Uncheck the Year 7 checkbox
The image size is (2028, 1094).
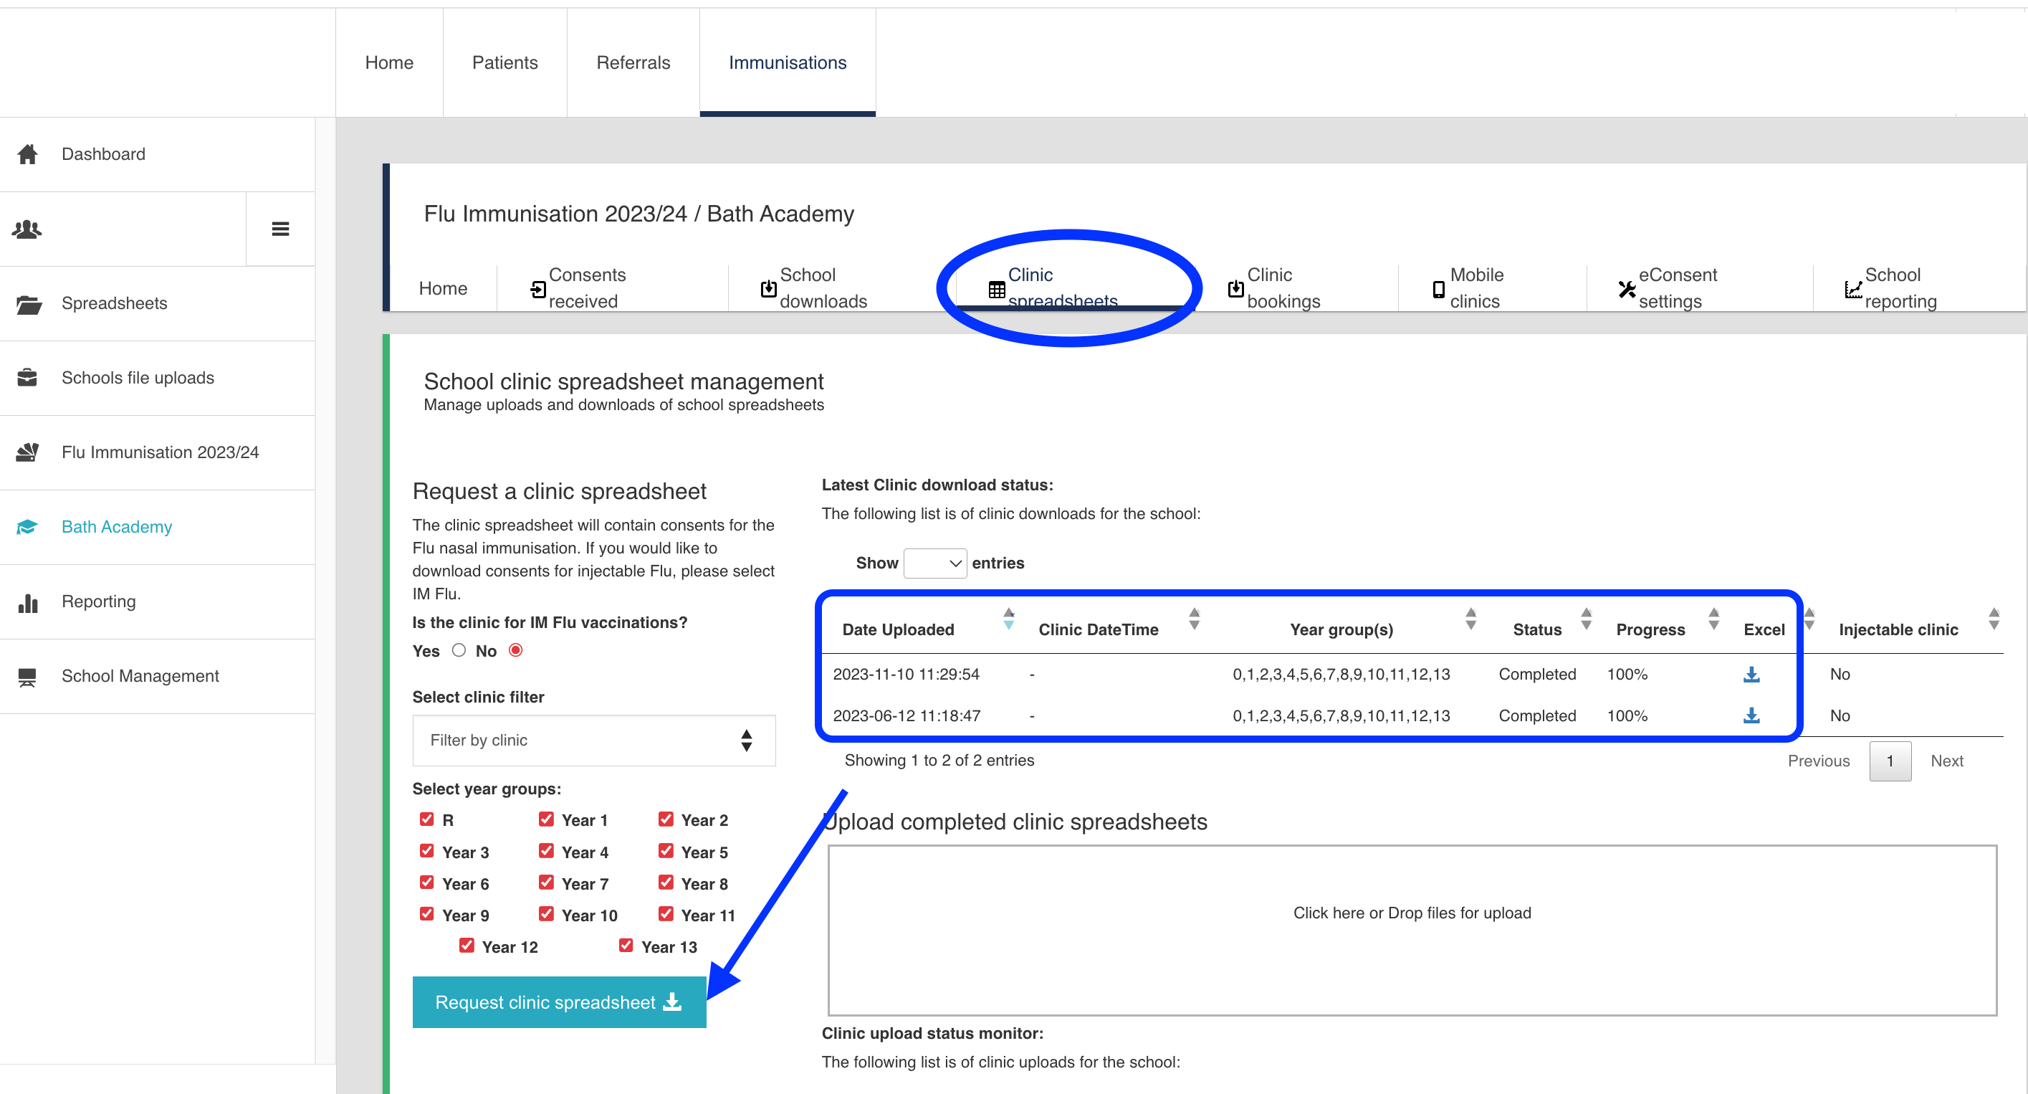click(545, 882)
